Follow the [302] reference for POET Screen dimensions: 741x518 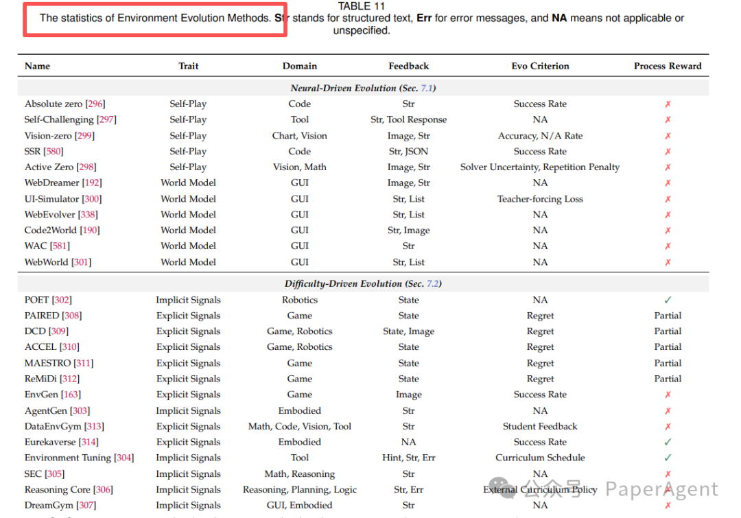(62, 300)
